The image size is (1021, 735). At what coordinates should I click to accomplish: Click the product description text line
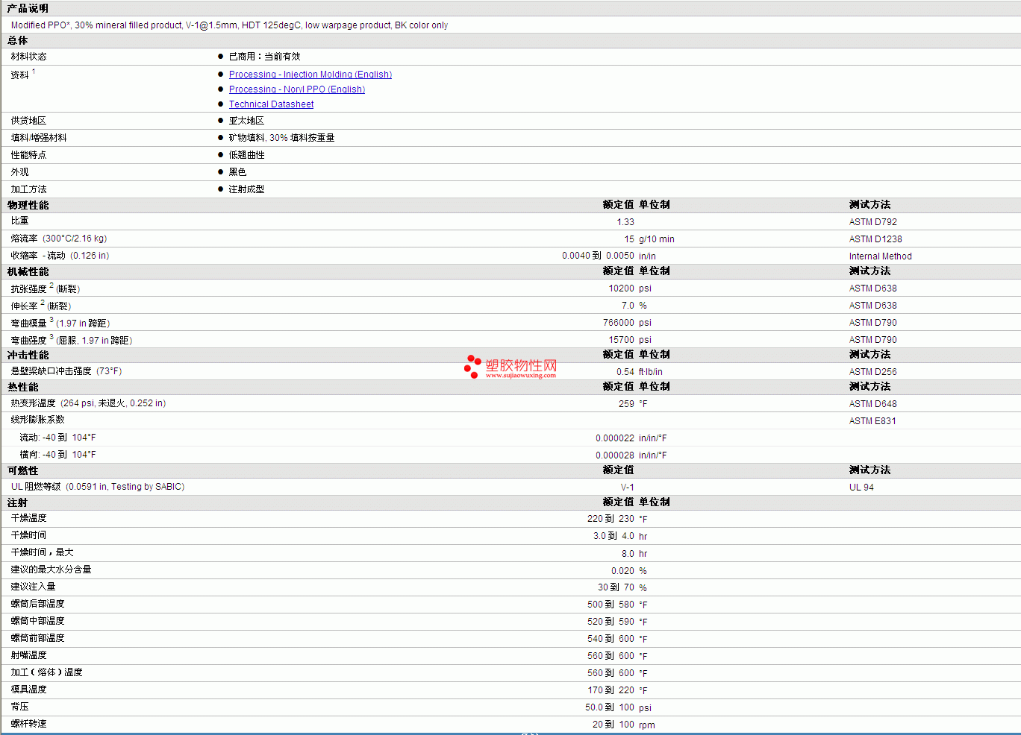229,25
